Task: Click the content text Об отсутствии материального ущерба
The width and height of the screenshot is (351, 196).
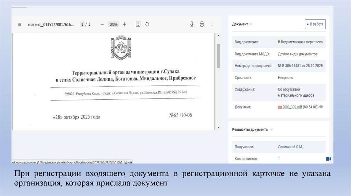Action: [x=296, y=92]
